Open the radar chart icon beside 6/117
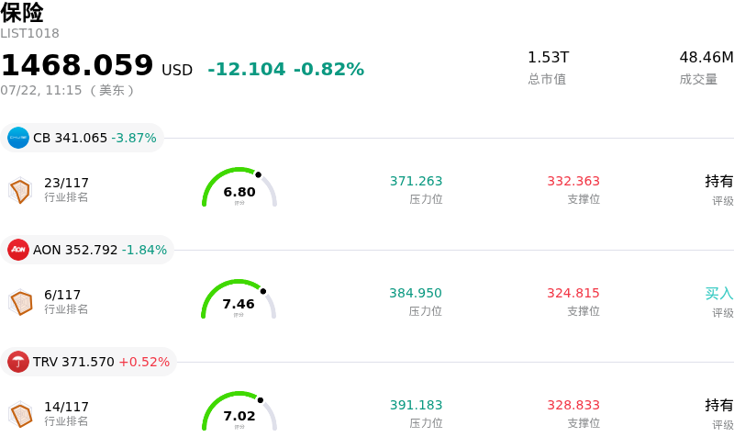 20,302
